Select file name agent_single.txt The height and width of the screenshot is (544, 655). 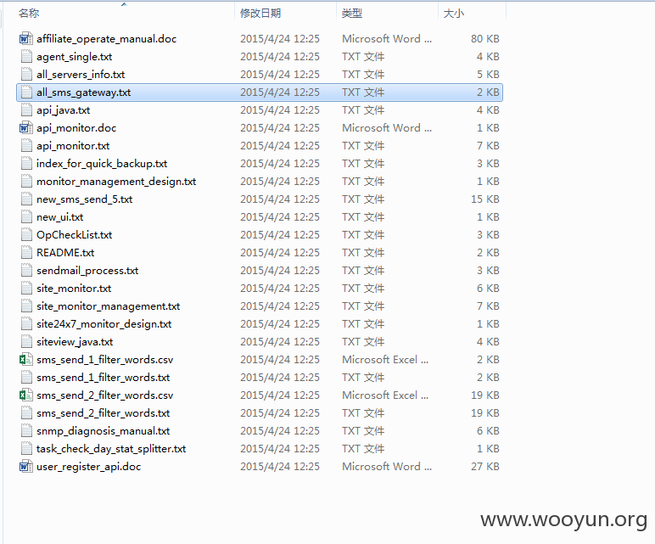75,57
